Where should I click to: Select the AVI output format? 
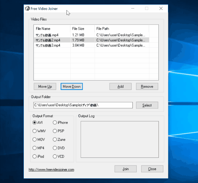(37, 123)
